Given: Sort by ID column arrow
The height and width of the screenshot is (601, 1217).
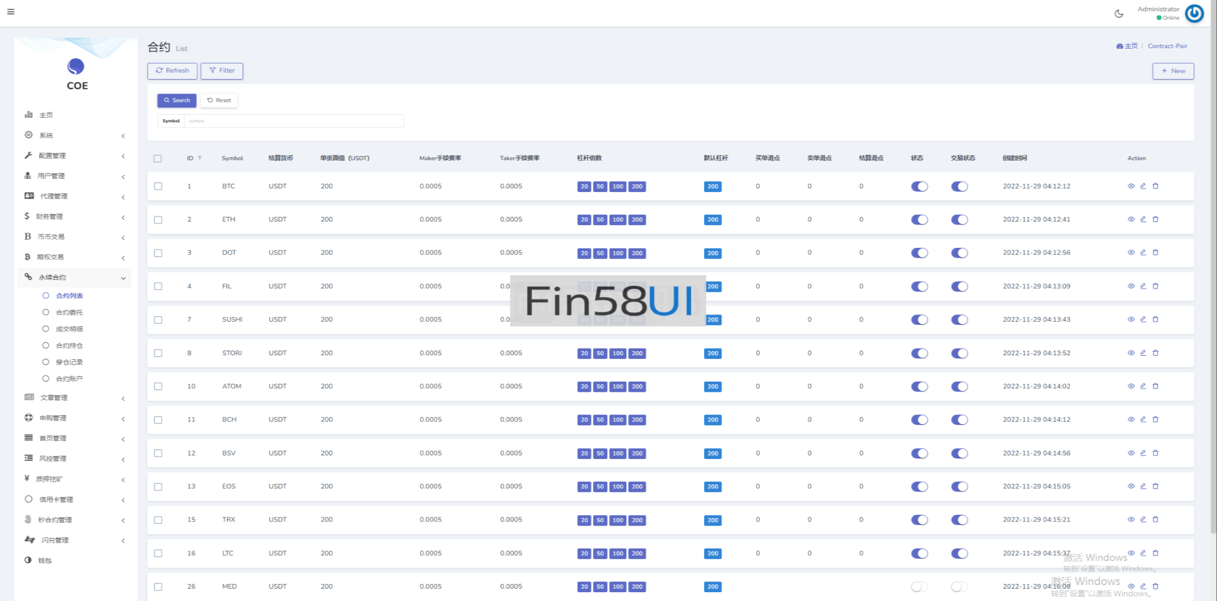Looking at the screenshot, I should click(x=200, y=158).
